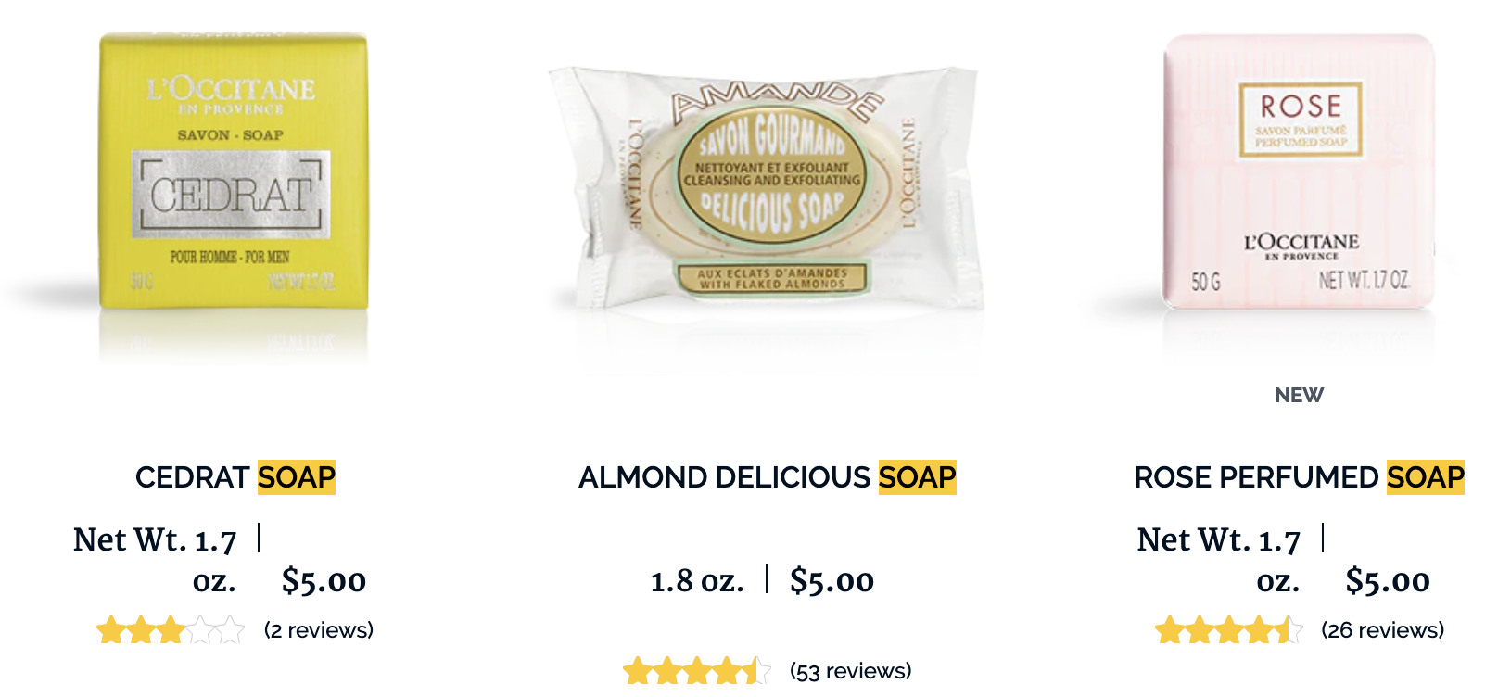Viewport: 1498px width, 697px height.
Task: Click the first star of Cedrat rating
Action: (x=111, y=630)
